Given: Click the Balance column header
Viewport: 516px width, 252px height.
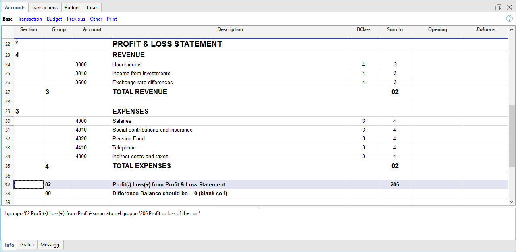Looking at the screenshot, I should point(485,29).
